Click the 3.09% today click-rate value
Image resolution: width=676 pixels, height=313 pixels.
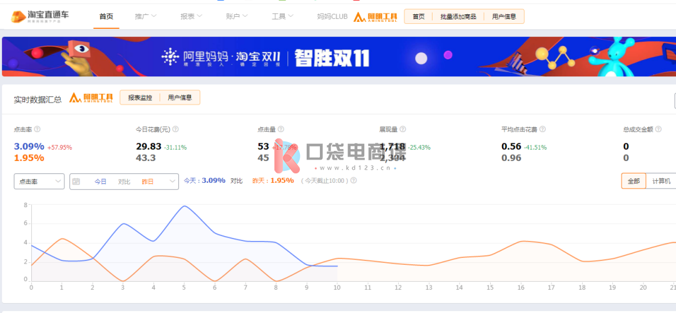pos(29,146)
